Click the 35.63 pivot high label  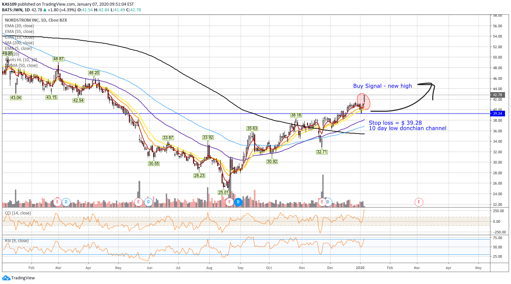click(252, 128)
